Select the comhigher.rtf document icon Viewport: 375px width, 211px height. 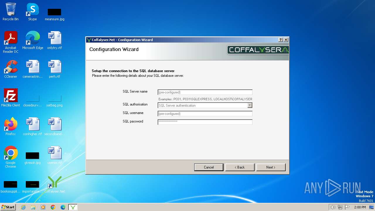click(33, 126)
